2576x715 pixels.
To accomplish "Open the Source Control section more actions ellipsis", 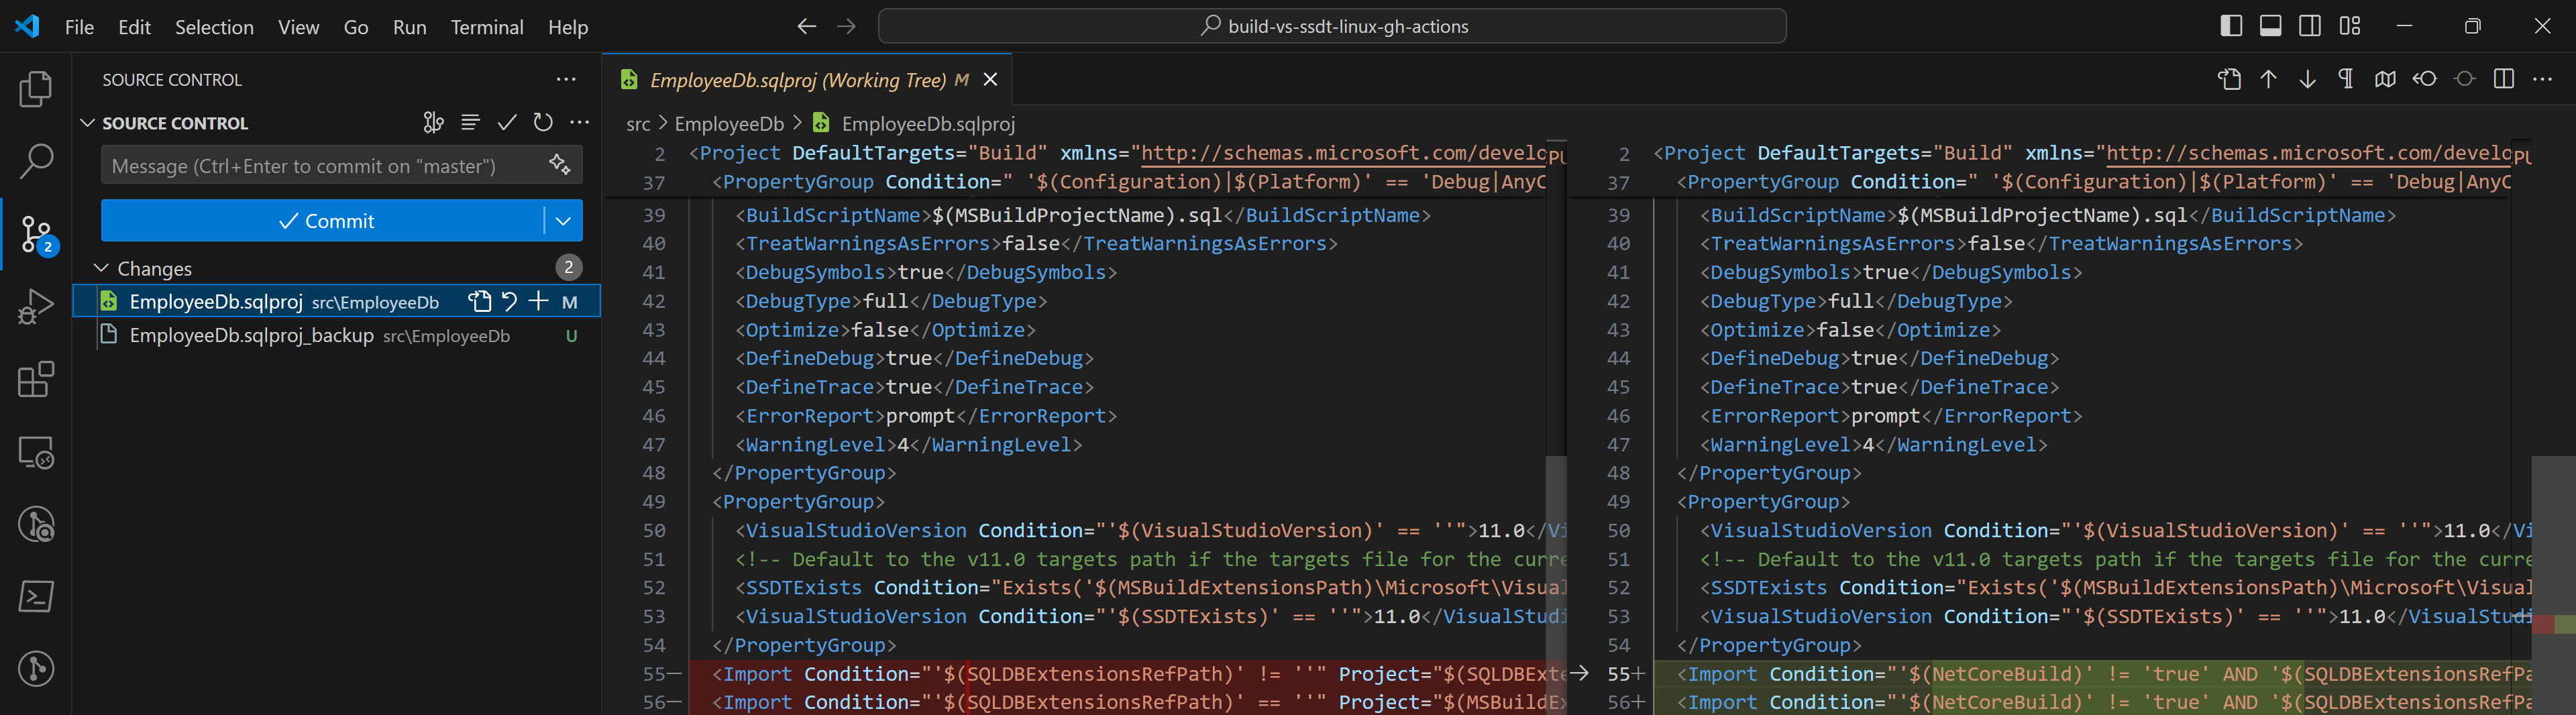I will click(x=579, y=122).
